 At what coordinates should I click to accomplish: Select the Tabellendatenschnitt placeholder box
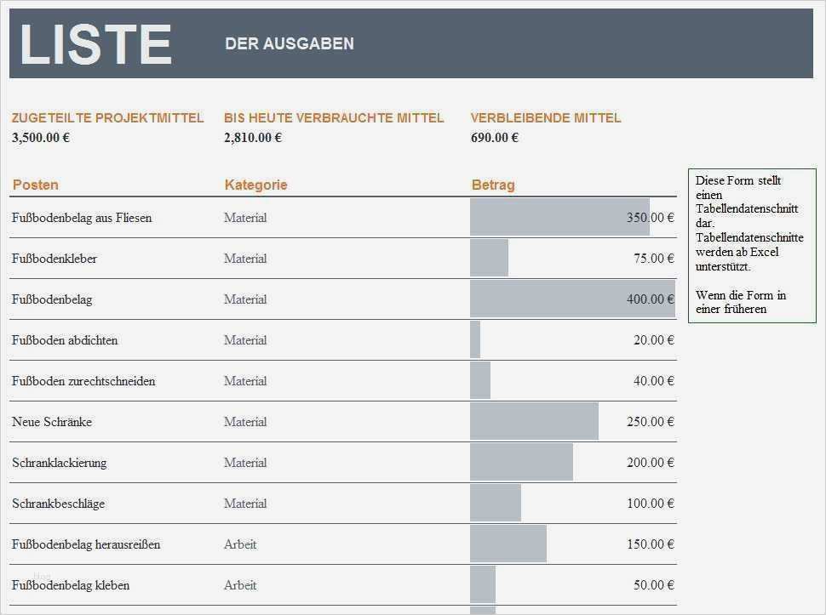tap(751, 245)
